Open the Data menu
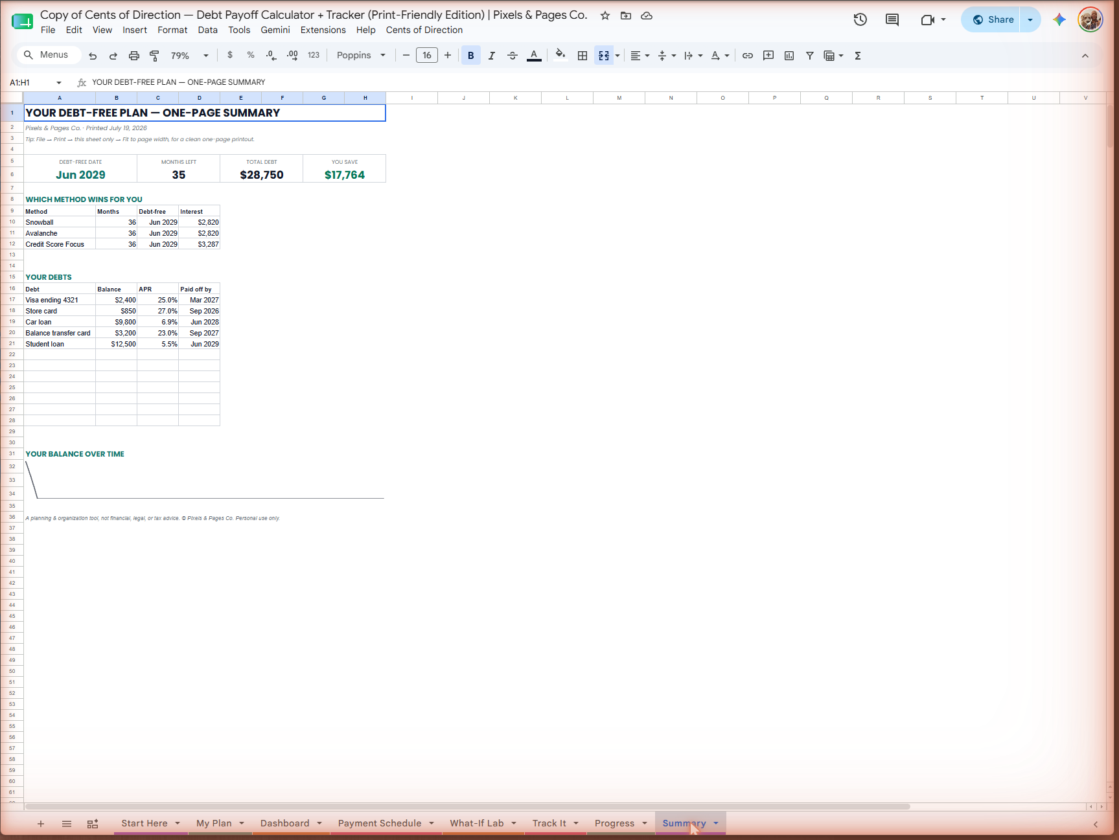The image size is (1119, 840). (x=208, y=30)
